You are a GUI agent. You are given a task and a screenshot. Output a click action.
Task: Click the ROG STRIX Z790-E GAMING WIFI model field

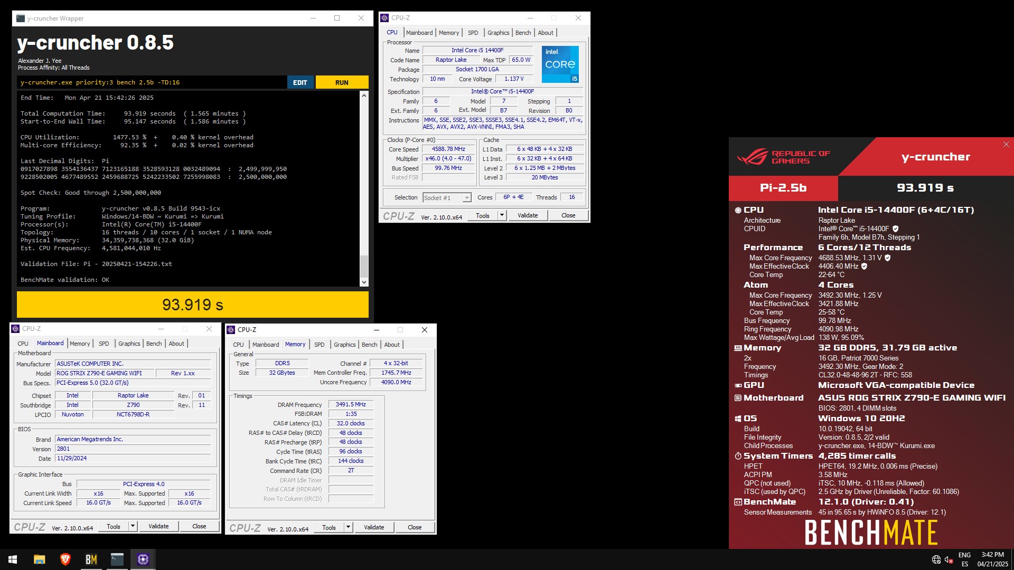tap(105, 373)
